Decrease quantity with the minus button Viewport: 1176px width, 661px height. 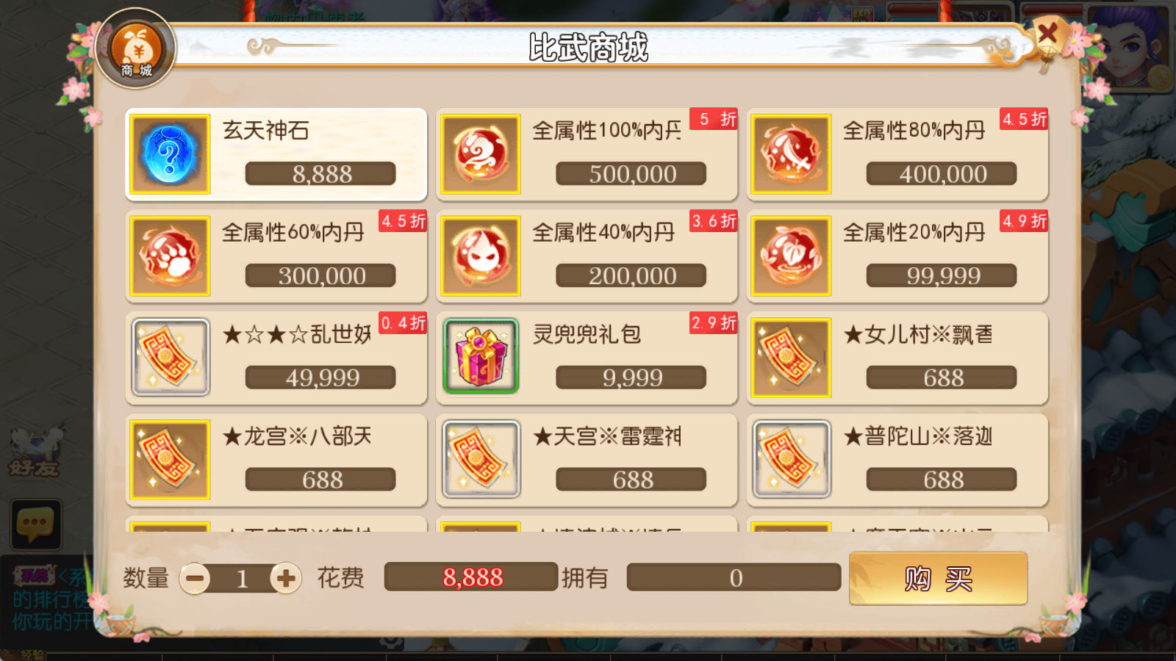tap(195, 579)
